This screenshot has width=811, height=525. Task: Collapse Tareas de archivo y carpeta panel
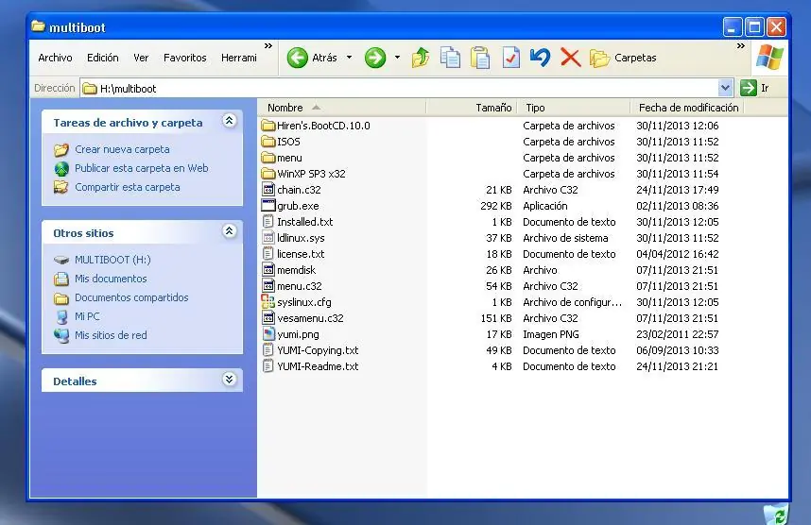pos(229,121)
